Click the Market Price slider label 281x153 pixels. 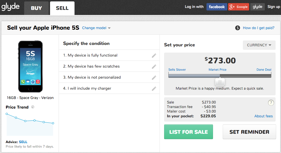point(217,70)
